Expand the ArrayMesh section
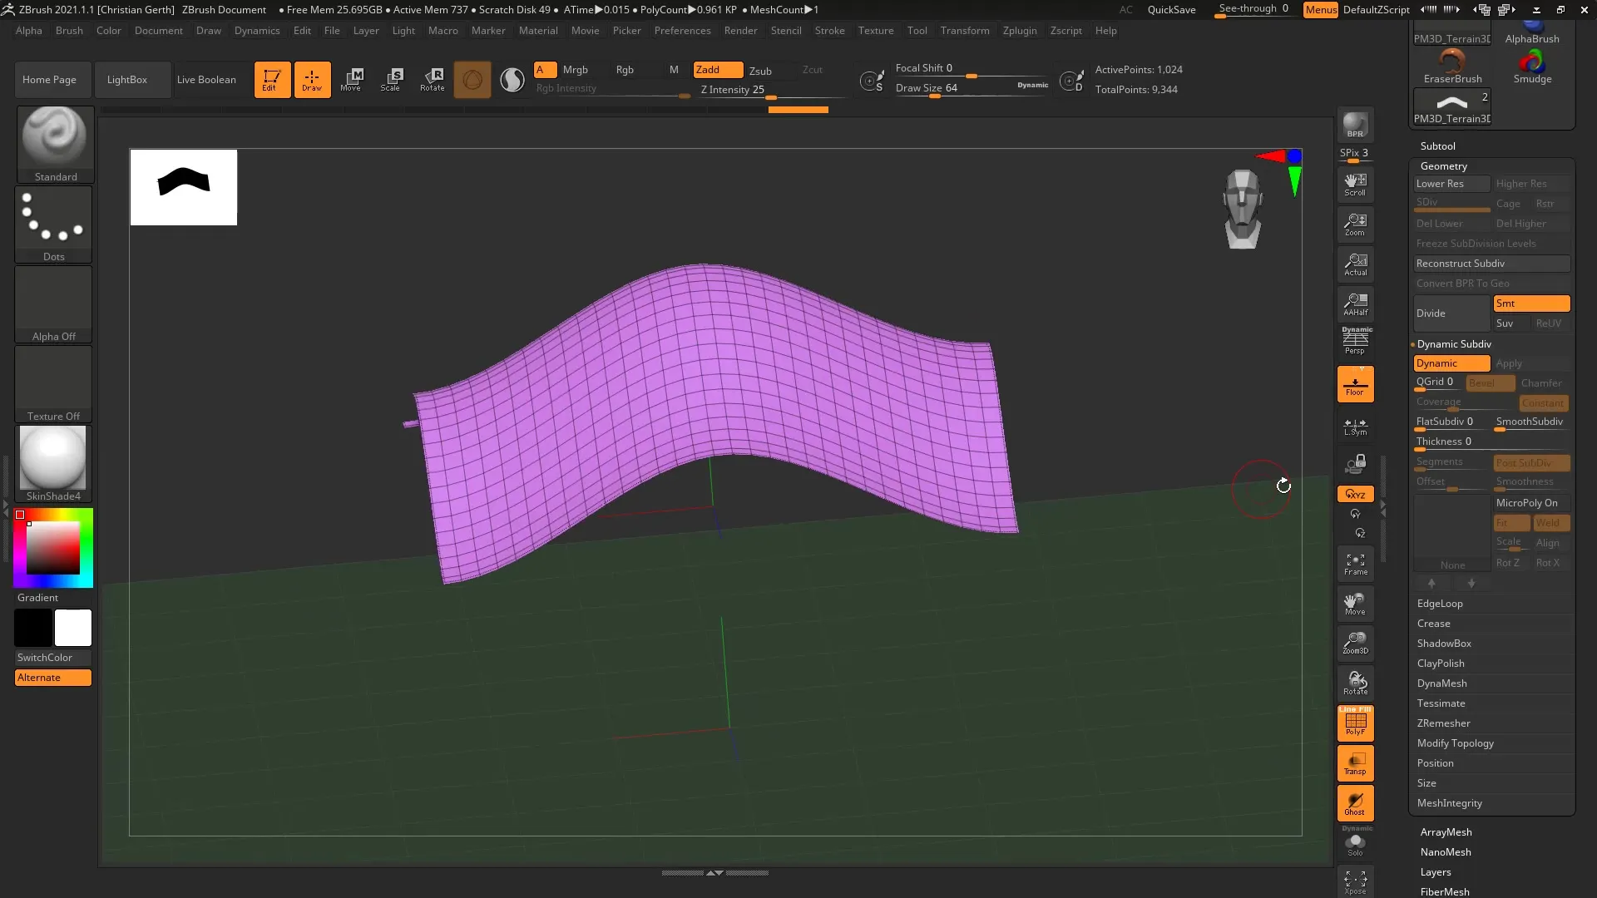 pos(1446,832)
